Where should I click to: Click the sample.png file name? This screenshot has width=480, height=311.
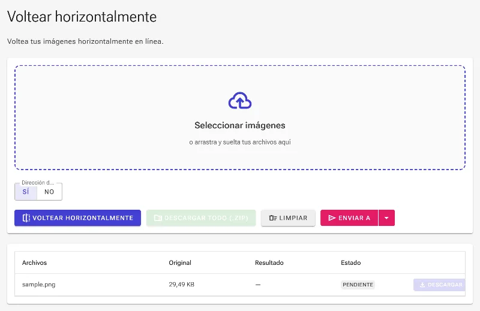click(39, 285)
